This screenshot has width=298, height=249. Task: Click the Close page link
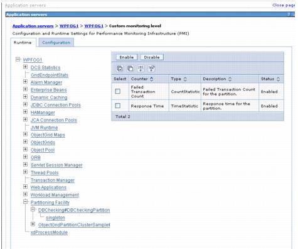(284, 5)
